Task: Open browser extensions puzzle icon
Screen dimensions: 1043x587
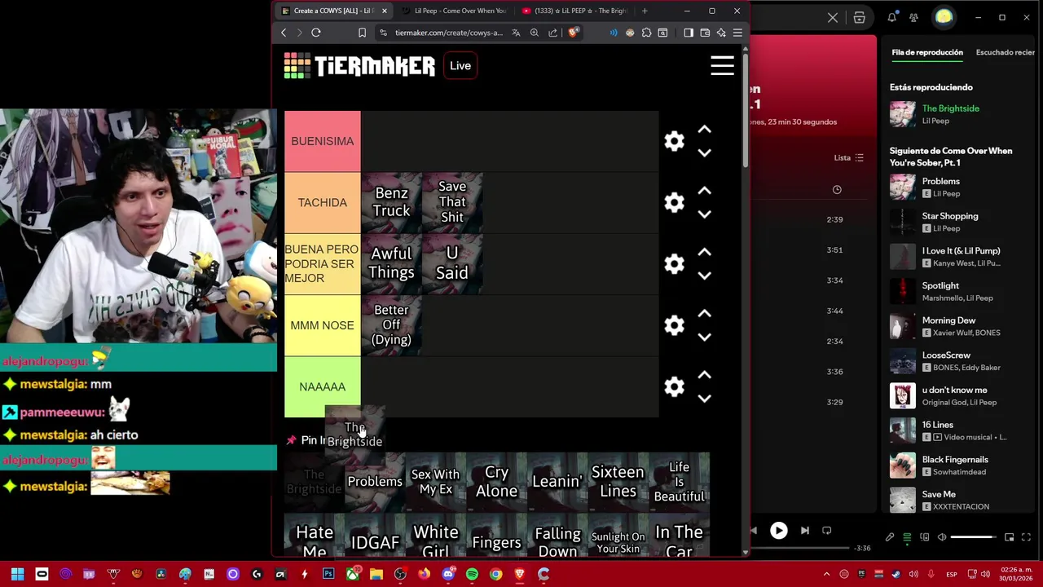Action: [646, 33]
